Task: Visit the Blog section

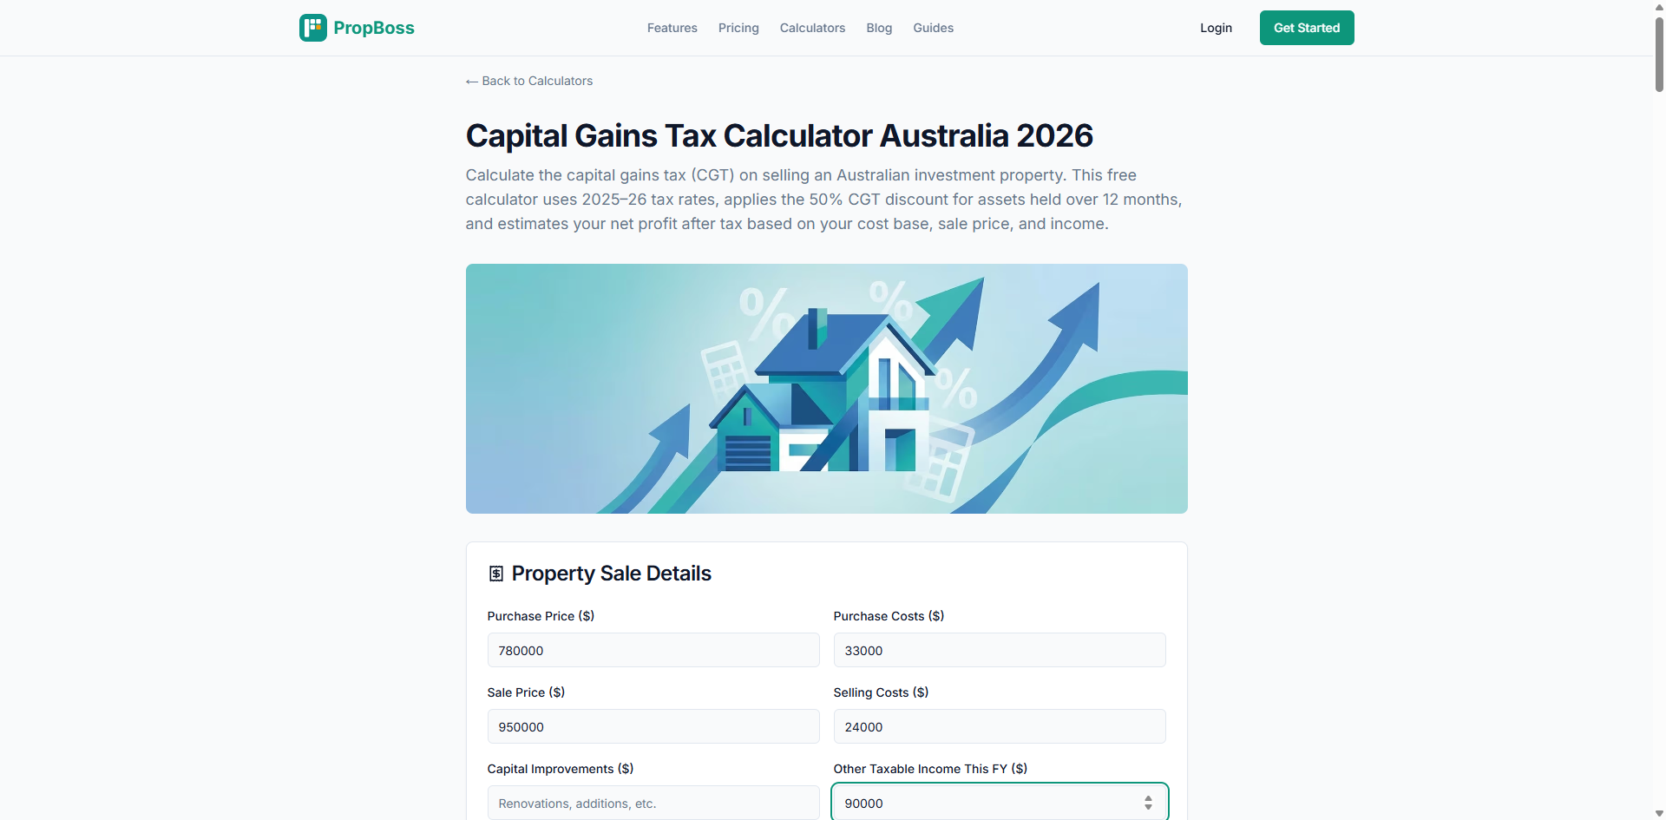Action: [x=879, y=28]
